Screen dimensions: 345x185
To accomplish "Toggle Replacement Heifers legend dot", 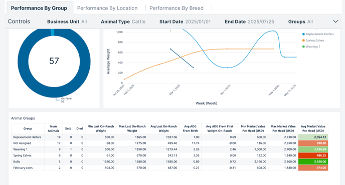I will pyautogui.click(x=303, y=34).
